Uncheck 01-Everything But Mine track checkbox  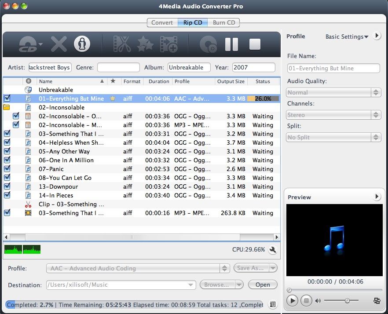7,99
